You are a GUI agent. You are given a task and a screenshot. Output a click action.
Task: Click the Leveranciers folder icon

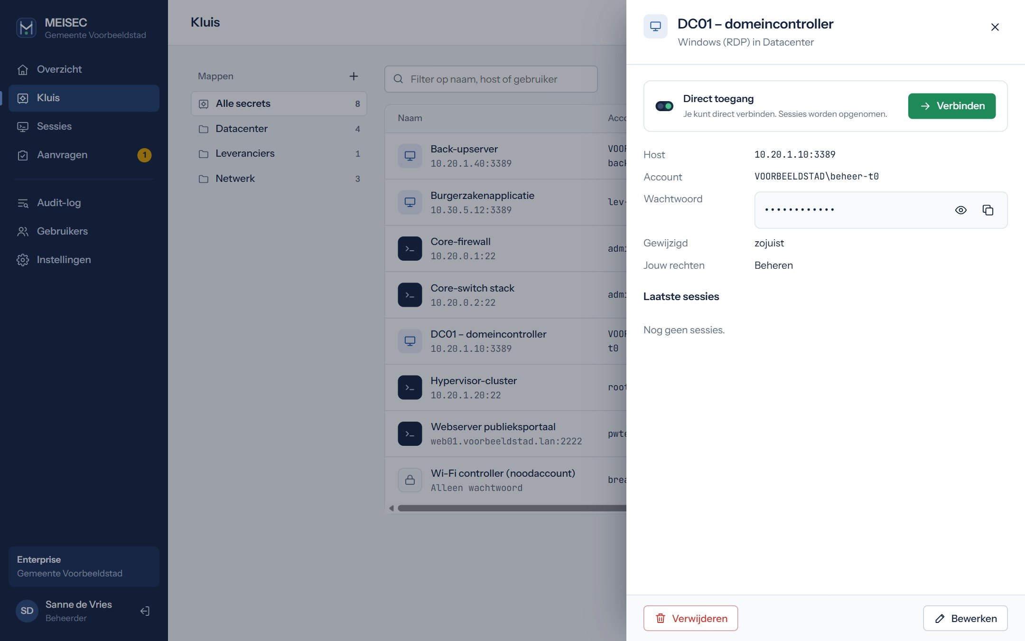(x=204, y=154)
